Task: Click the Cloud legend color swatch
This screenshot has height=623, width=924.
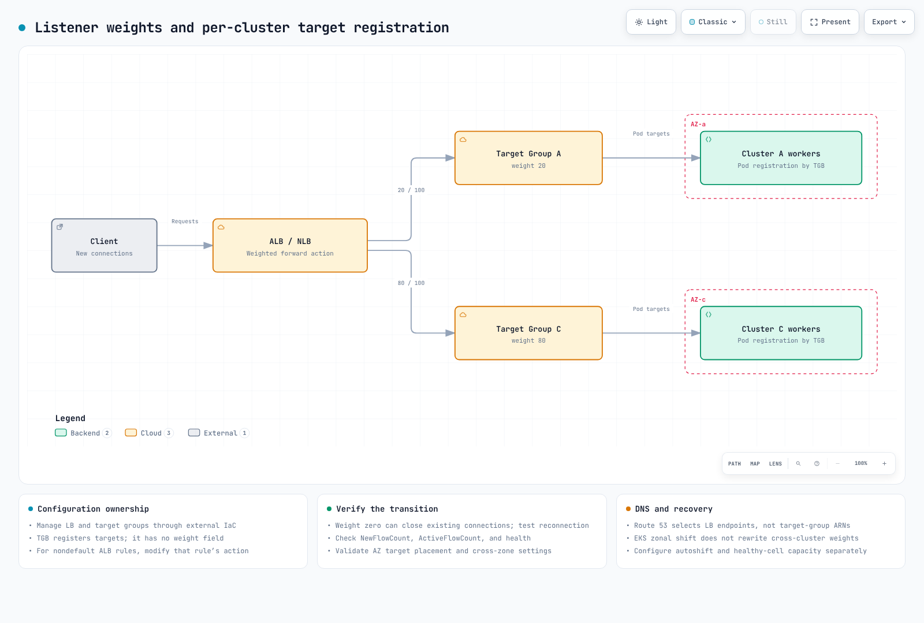Action: pos(131,433)
